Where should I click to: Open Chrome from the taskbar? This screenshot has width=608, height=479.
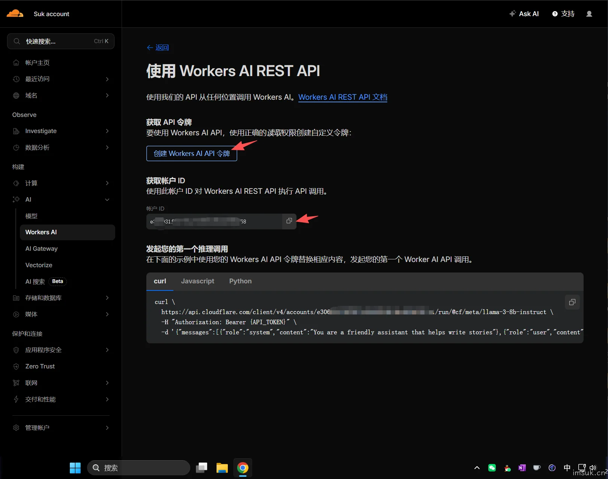(243, 468)
